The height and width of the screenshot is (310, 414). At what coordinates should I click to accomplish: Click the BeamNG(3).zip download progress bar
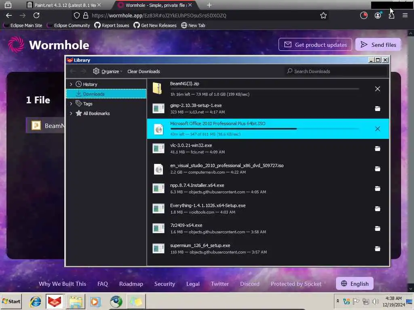click(264, 89)
